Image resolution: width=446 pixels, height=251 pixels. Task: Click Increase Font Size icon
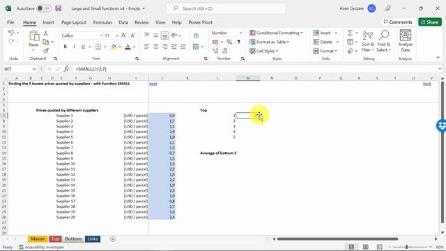tap(123, 36)
